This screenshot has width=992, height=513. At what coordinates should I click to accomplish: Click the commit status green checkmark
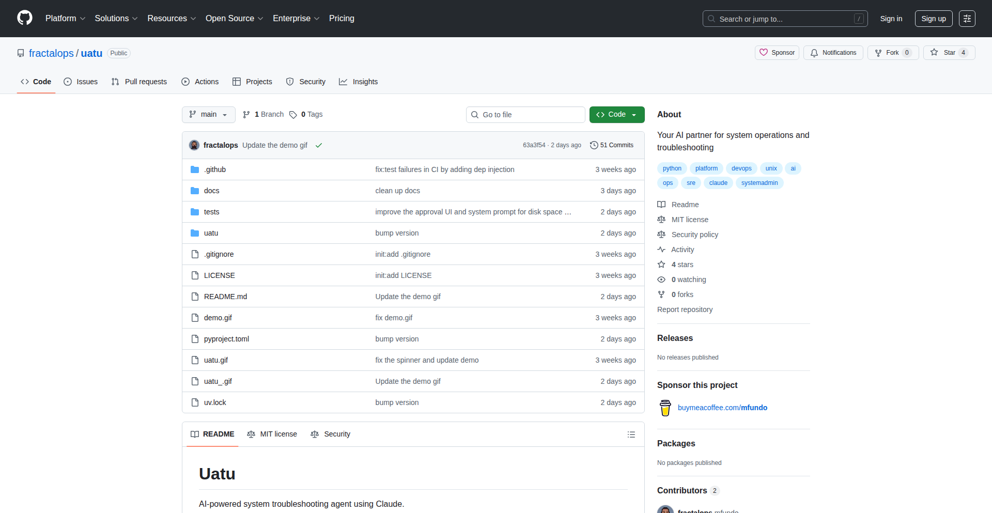tap(319, 145)
